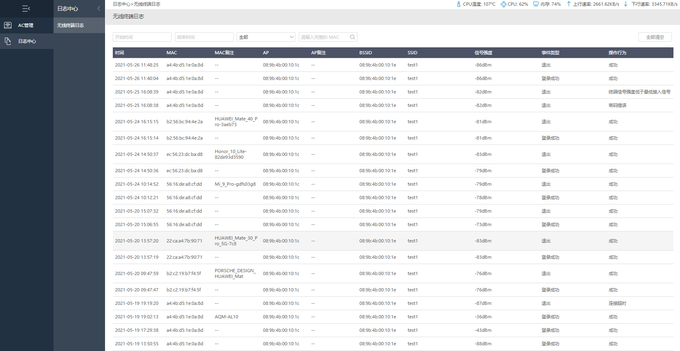Click the CPU temperature thermometer icon
The width and height of the screenshot is (680, 351).
click(459, 4)
